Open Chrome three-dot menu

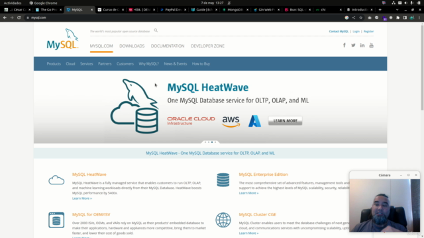419,18
